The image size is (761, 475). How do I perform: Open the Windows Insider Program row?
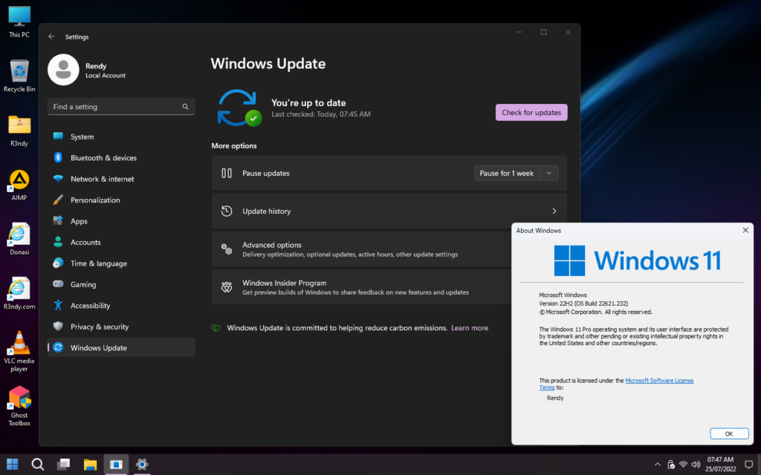pos(362,287)
